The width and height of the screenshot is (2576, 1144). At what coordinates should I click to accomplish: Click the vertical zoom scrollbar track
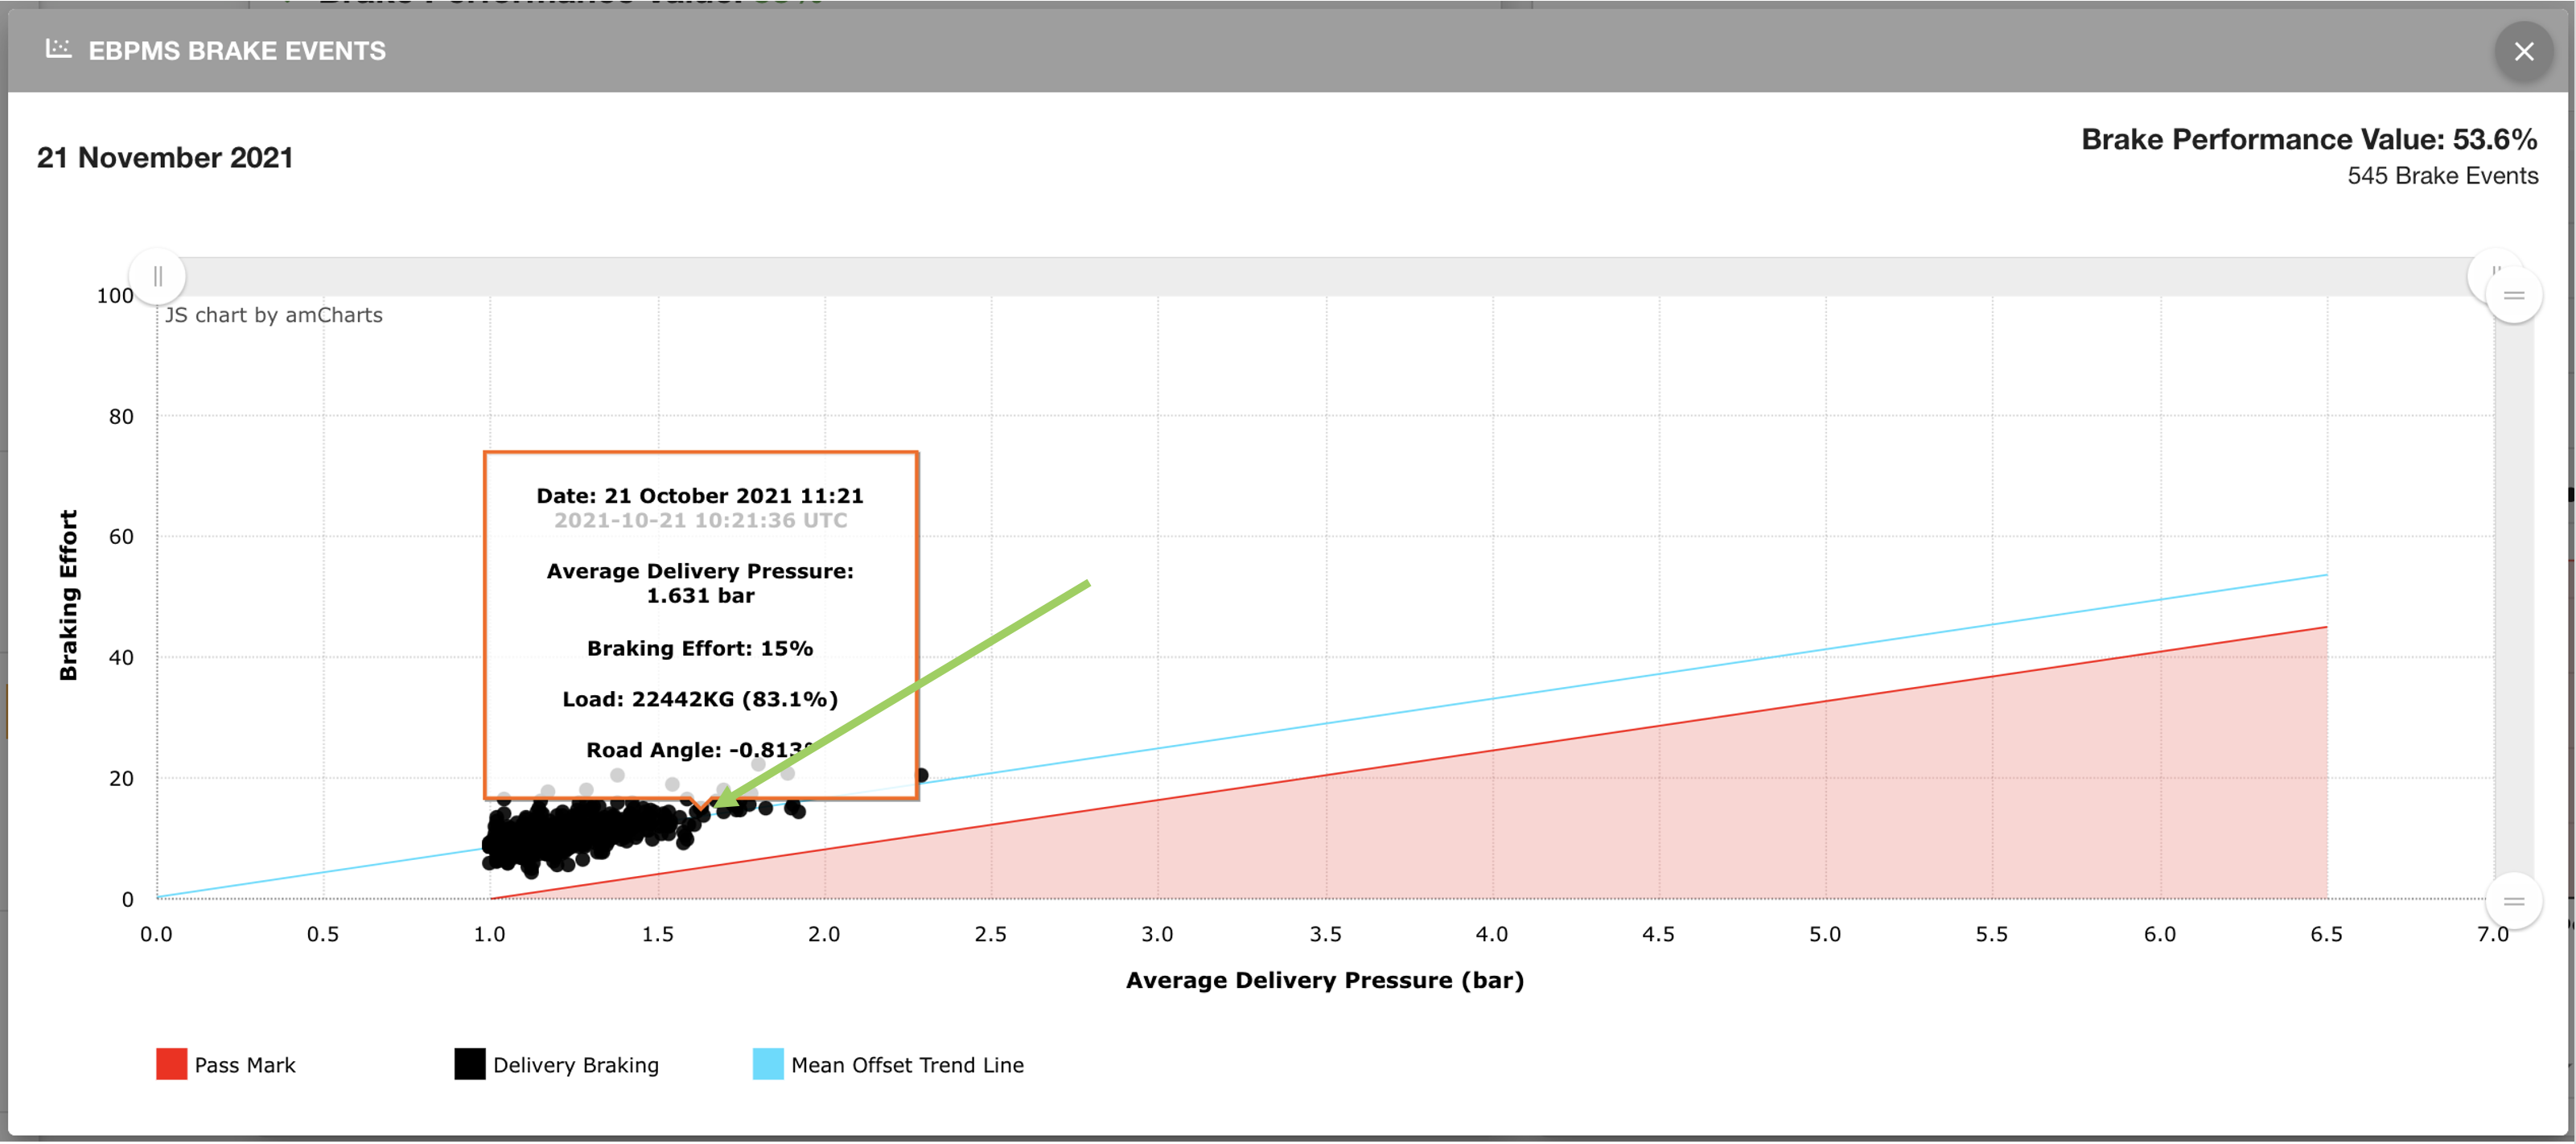[x=2513, y=600]
